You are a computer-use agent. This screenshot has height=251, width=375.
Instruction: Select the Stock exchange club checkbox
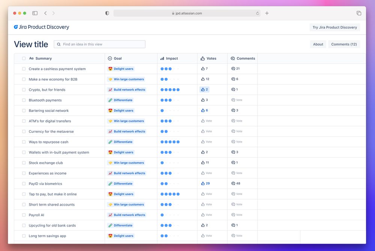(24, 163)
